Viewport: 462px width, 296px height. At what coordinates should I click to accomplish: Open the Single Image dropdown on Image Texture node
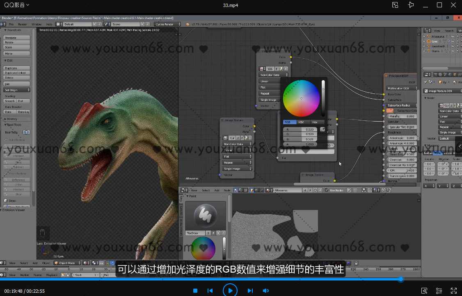237,168
